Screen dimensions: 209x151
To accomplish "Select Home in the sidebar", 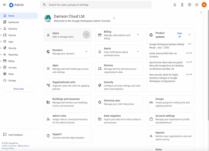I will point(19,16).
